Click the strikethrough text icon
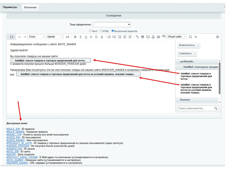The width and height of the screenshot is (226, 169). click(91, 37)
